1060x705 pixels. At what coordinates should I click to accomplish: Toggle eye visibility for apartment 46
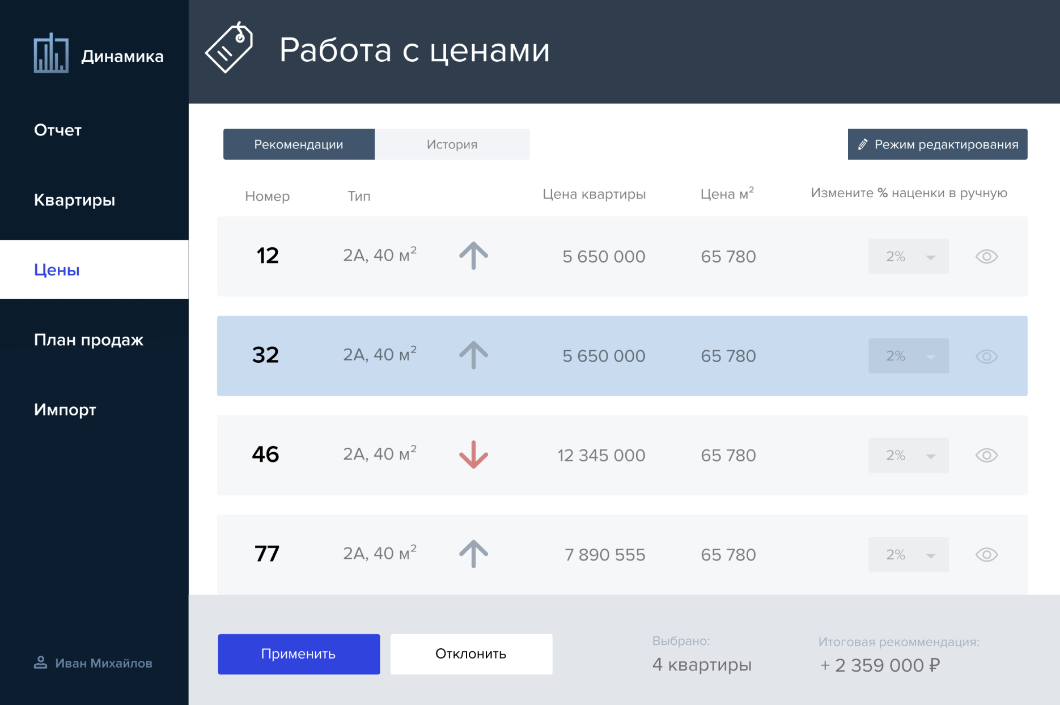point(986,456)
